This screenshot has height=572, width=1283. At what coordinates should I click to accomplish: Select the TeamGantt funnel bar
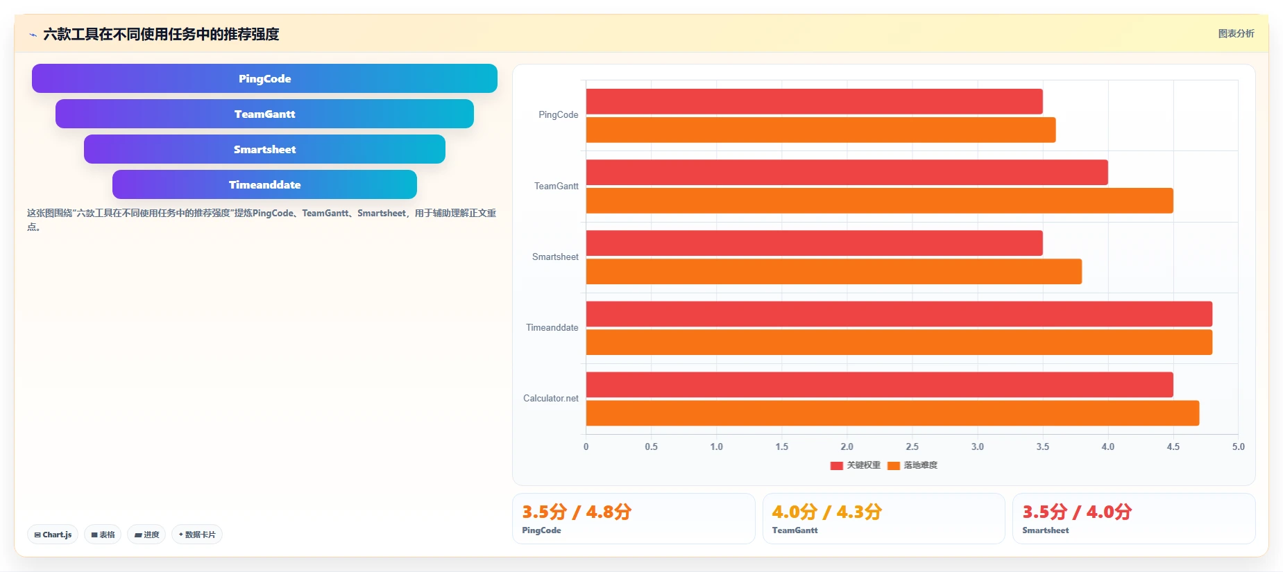264,114
